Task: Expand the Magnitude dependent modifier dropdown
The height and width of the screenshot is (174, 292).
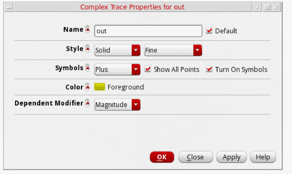Action: point(117,105)
